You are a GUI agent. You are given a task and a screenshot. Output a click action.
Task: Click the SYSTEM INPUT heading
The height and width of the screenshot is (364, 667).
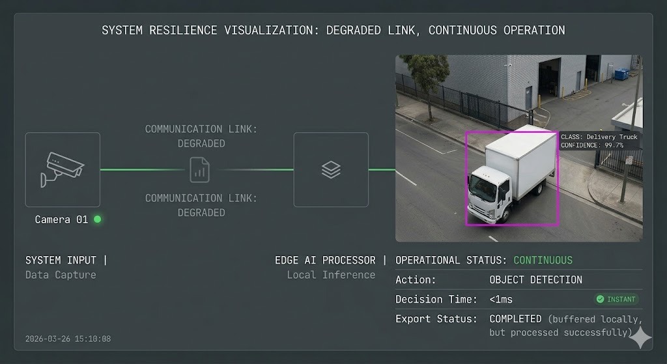pos(63,260)
